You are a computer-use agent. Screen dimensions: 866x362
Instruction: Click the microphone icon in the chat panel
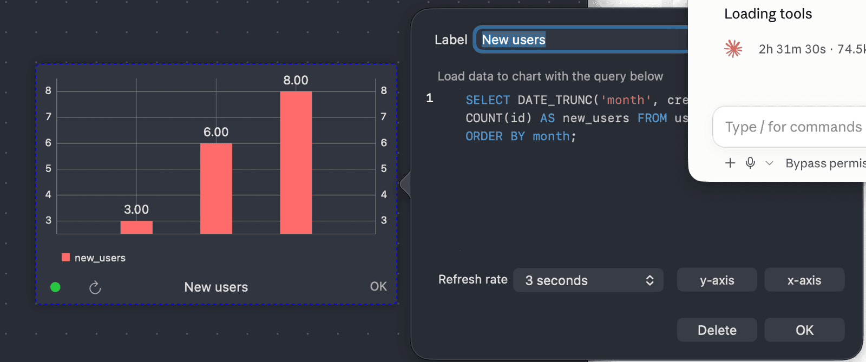[750, 163]
